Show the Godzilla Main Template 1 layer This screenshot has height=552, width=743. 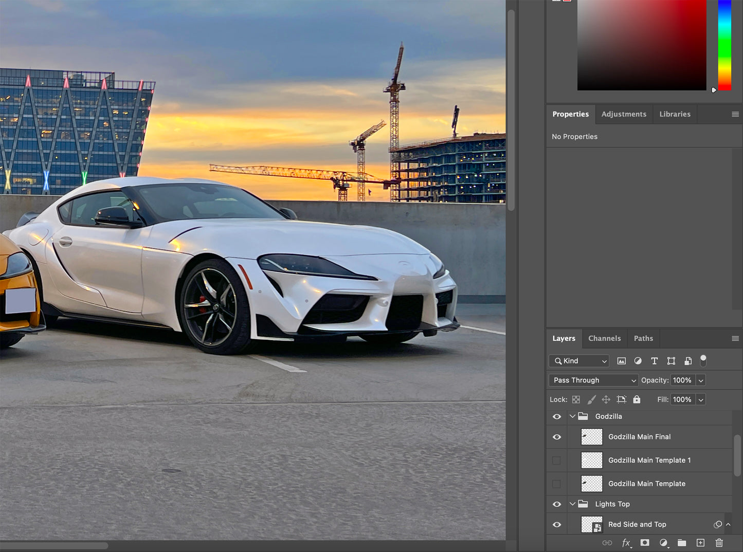[556, 461]
